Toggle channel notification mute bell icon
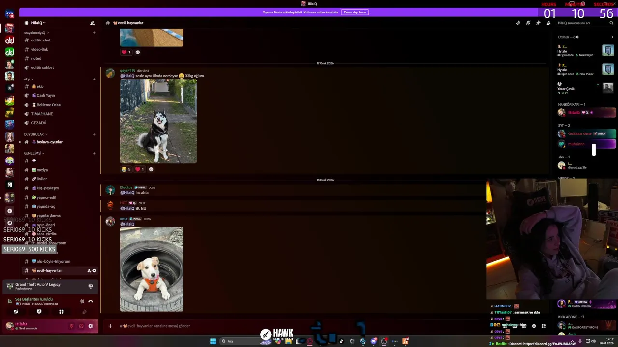This screenshot has height=347, width=618. click(x=528, y=23)
